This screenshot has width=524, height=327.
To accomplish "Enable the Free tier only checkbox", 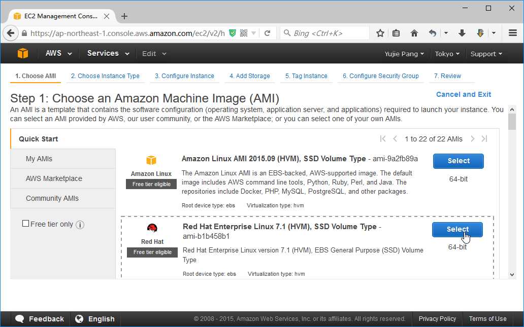I will [25, 224].
